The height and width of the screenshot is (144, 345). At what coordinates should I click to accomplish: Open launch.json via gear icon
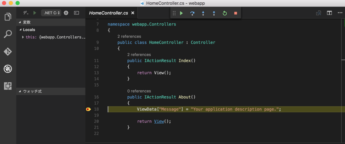pyautogui.click(x=66, y=13)
